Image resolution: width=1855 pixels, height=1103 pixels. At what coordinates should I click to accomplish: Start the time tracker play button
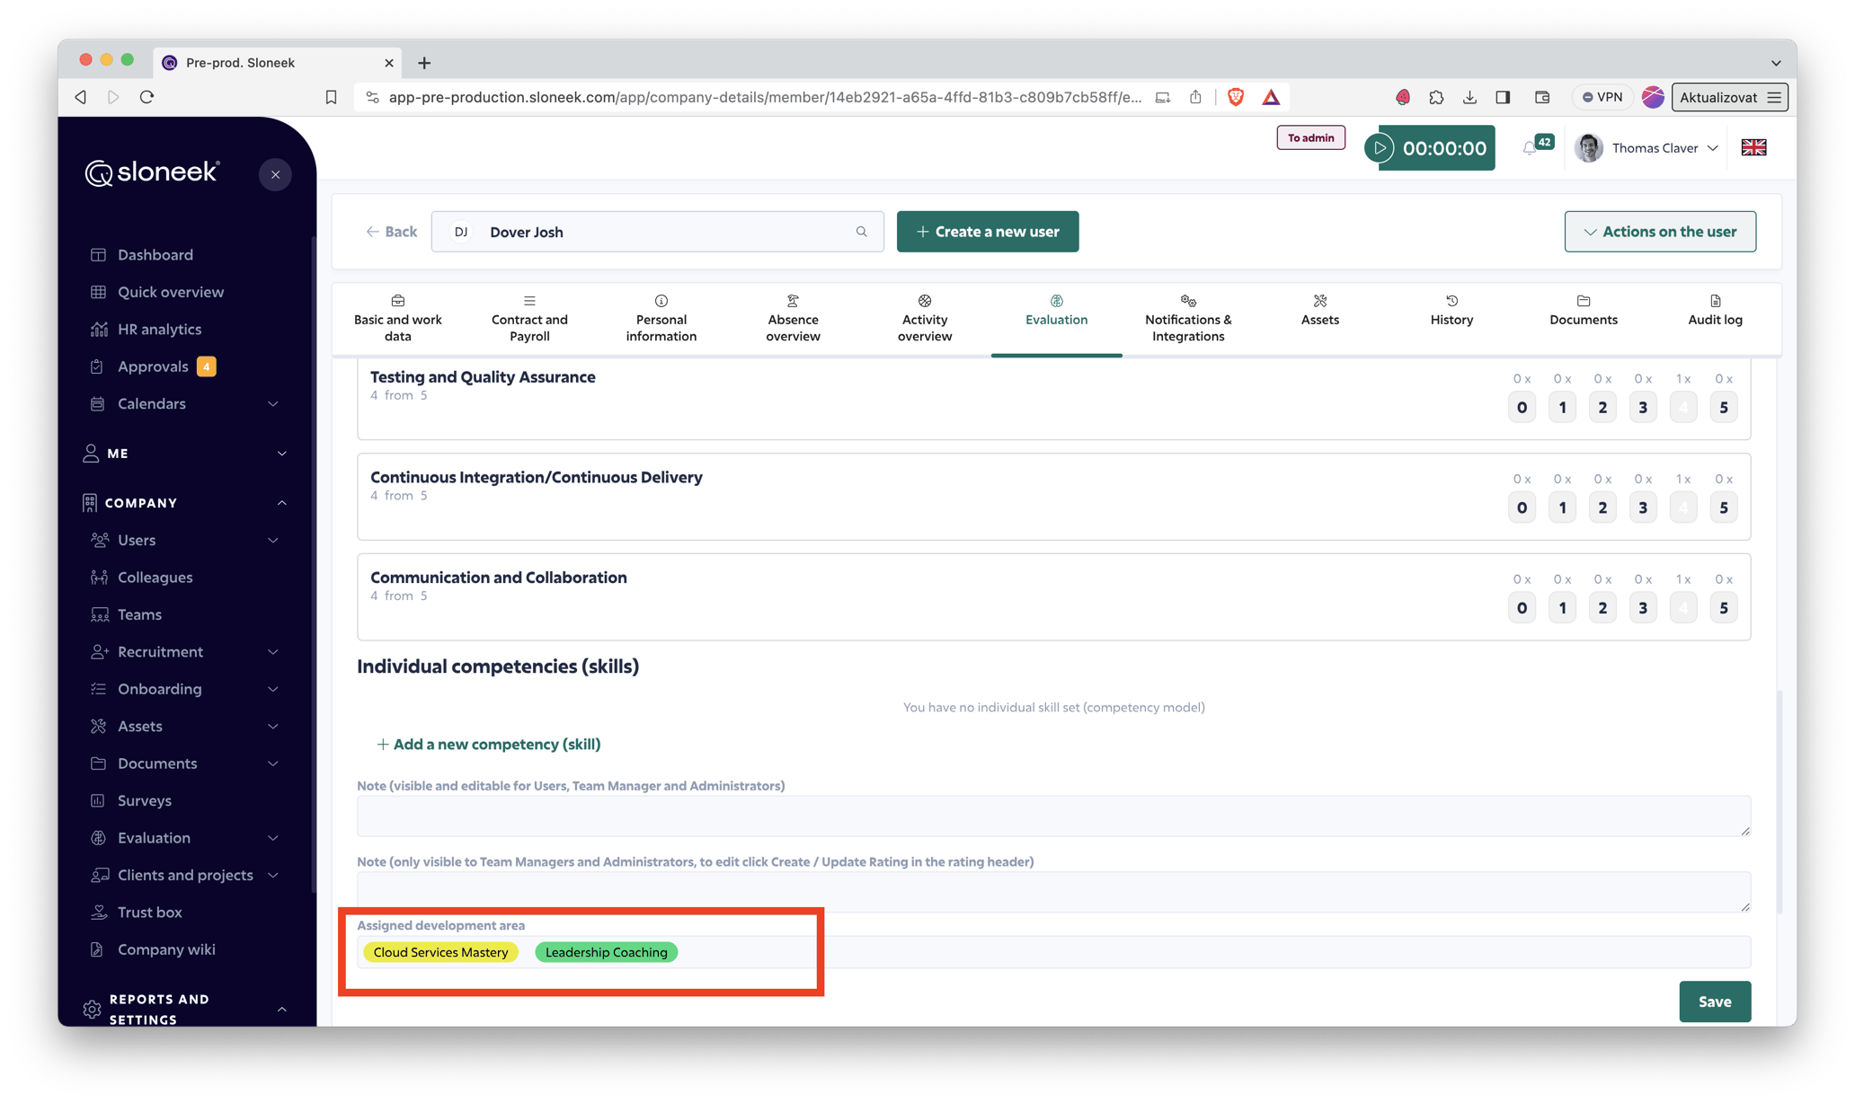click(x=1380, y=148)
